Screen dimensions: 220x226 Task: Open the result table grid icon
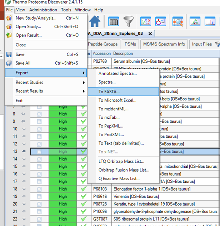(114, 21)
